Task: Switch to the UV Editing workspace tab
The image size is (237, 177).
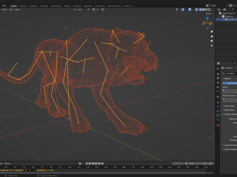Action: (x=43, y=6)
